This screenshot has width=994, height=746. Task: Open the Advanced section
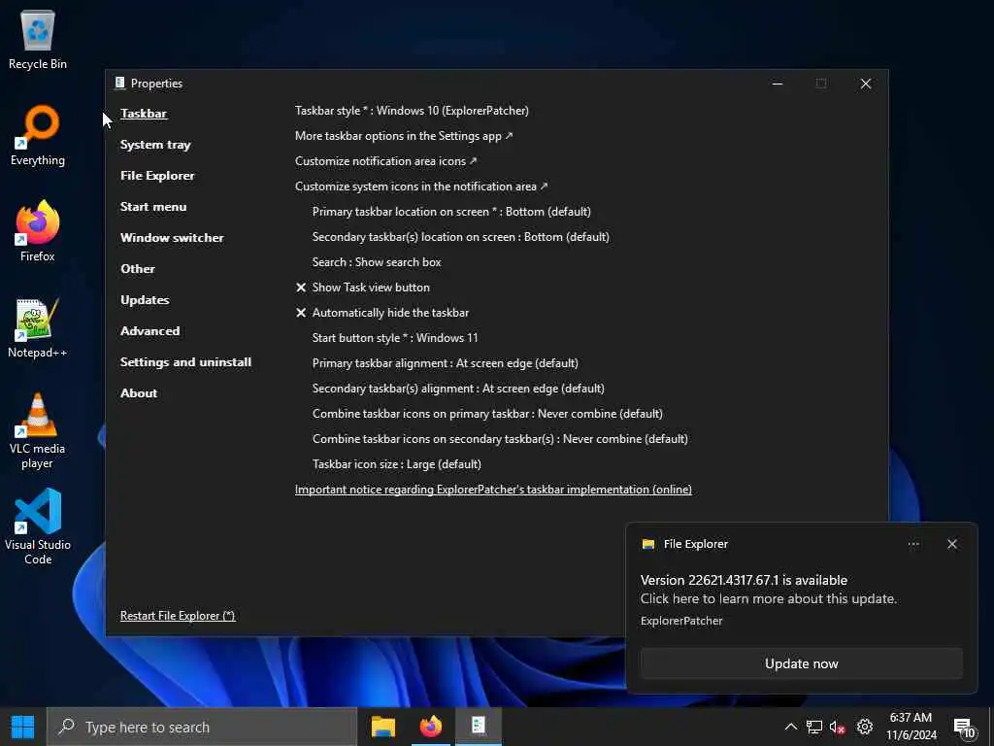pyautogui.click(x=150, y=331)
